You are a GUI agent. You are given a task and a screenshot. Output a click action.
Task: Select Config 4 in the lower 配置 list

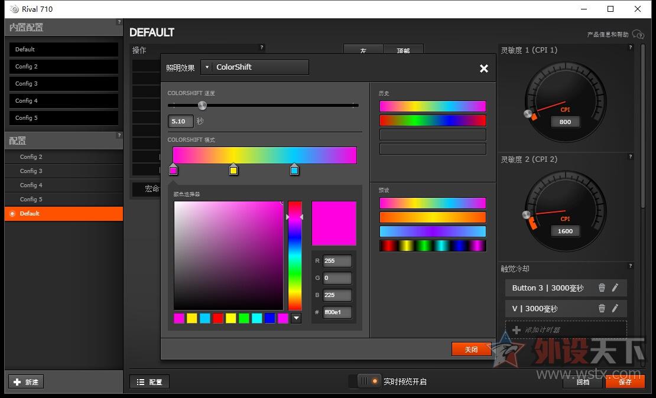(x=64, y=185)
